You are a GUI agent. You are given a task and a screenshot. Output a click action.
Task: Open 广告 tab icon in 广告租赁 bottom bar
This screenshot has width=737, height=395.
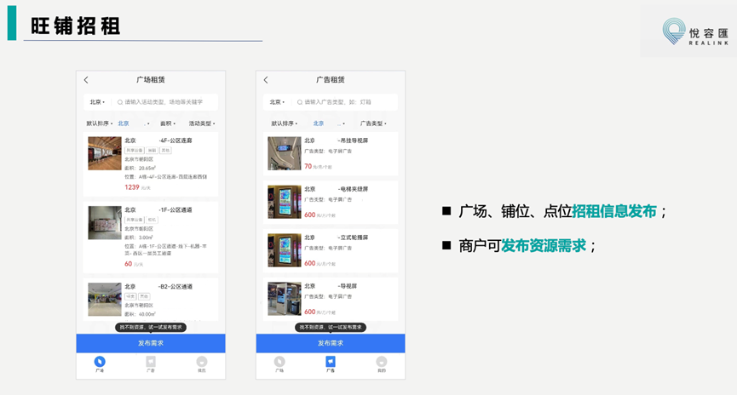tap(331, 362)
